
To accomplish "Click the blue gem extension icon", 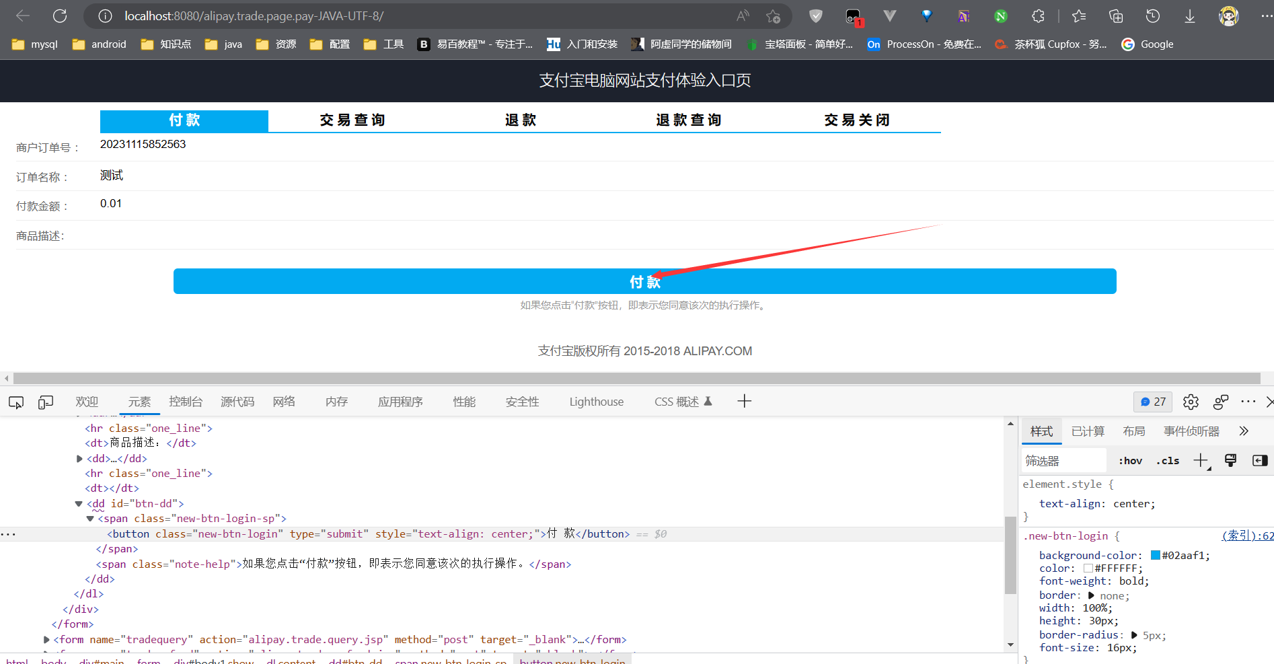I will pyautogui.click(x=927, y=15).
